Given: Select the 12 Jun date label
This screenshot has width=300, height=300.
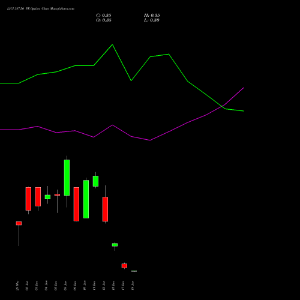Looking at the screenshot, I should point(104,286).
